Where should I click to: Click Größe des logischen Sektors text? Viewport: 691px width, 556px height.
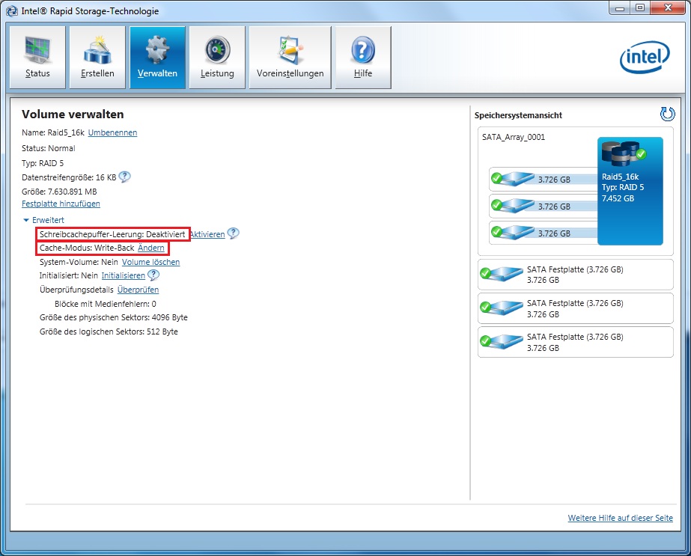click(109, 332)
